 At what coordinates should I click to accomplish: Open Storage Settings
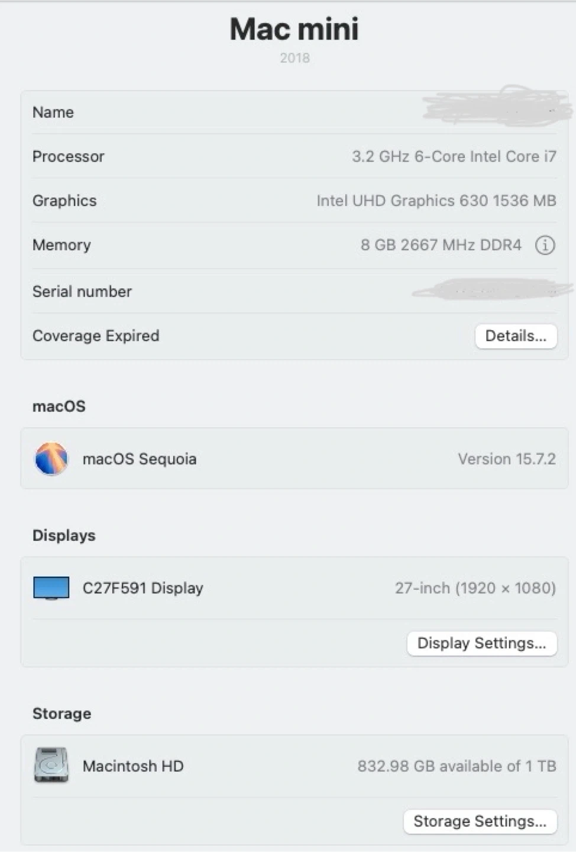click(480, 821)
